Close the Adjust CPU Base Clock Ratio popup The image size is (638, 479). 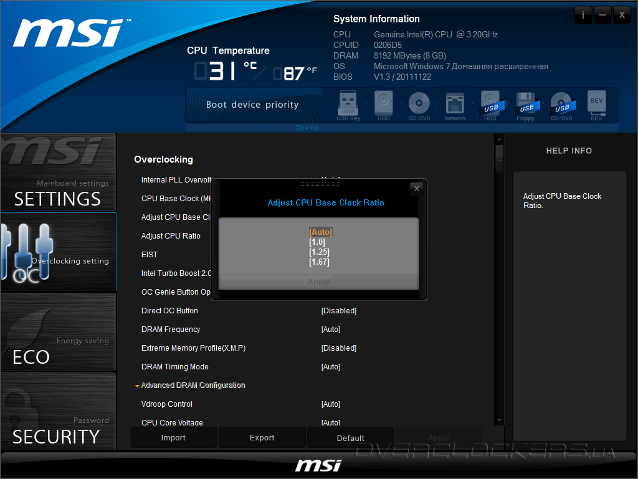click(x=417, y=188)
